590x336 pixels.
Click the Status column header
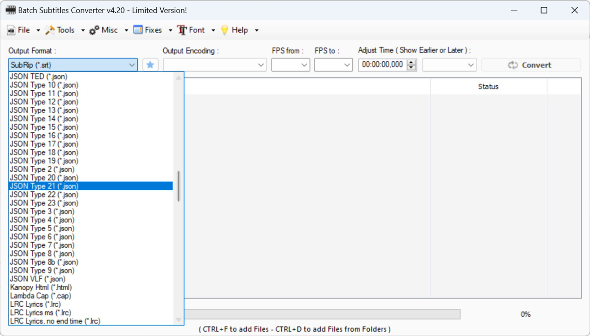tap(488, 87)
